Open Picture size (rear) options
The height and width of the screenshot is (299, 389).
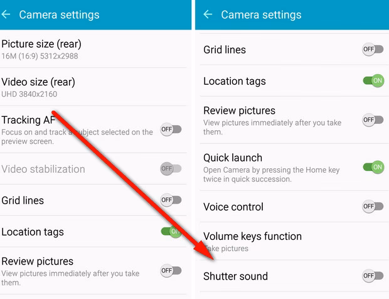(x=93, y=49)
